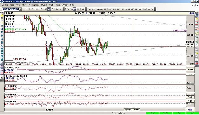Click blue down arrow in left sidebar
This screenshot has width=199, height=115.
click(2, 32)
